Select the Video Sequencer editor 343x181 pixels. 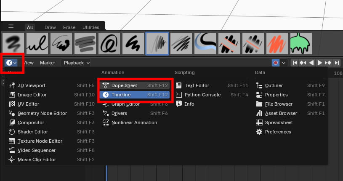click(36, 150)
